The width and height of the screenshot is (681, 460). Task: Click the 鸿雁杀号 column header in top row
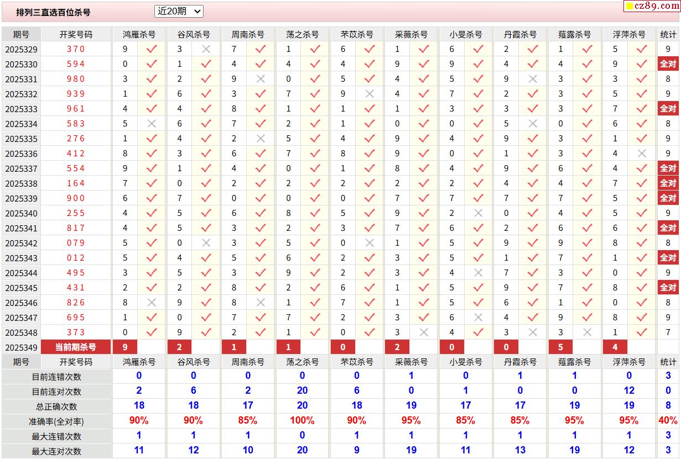click(x=139, y=34)
